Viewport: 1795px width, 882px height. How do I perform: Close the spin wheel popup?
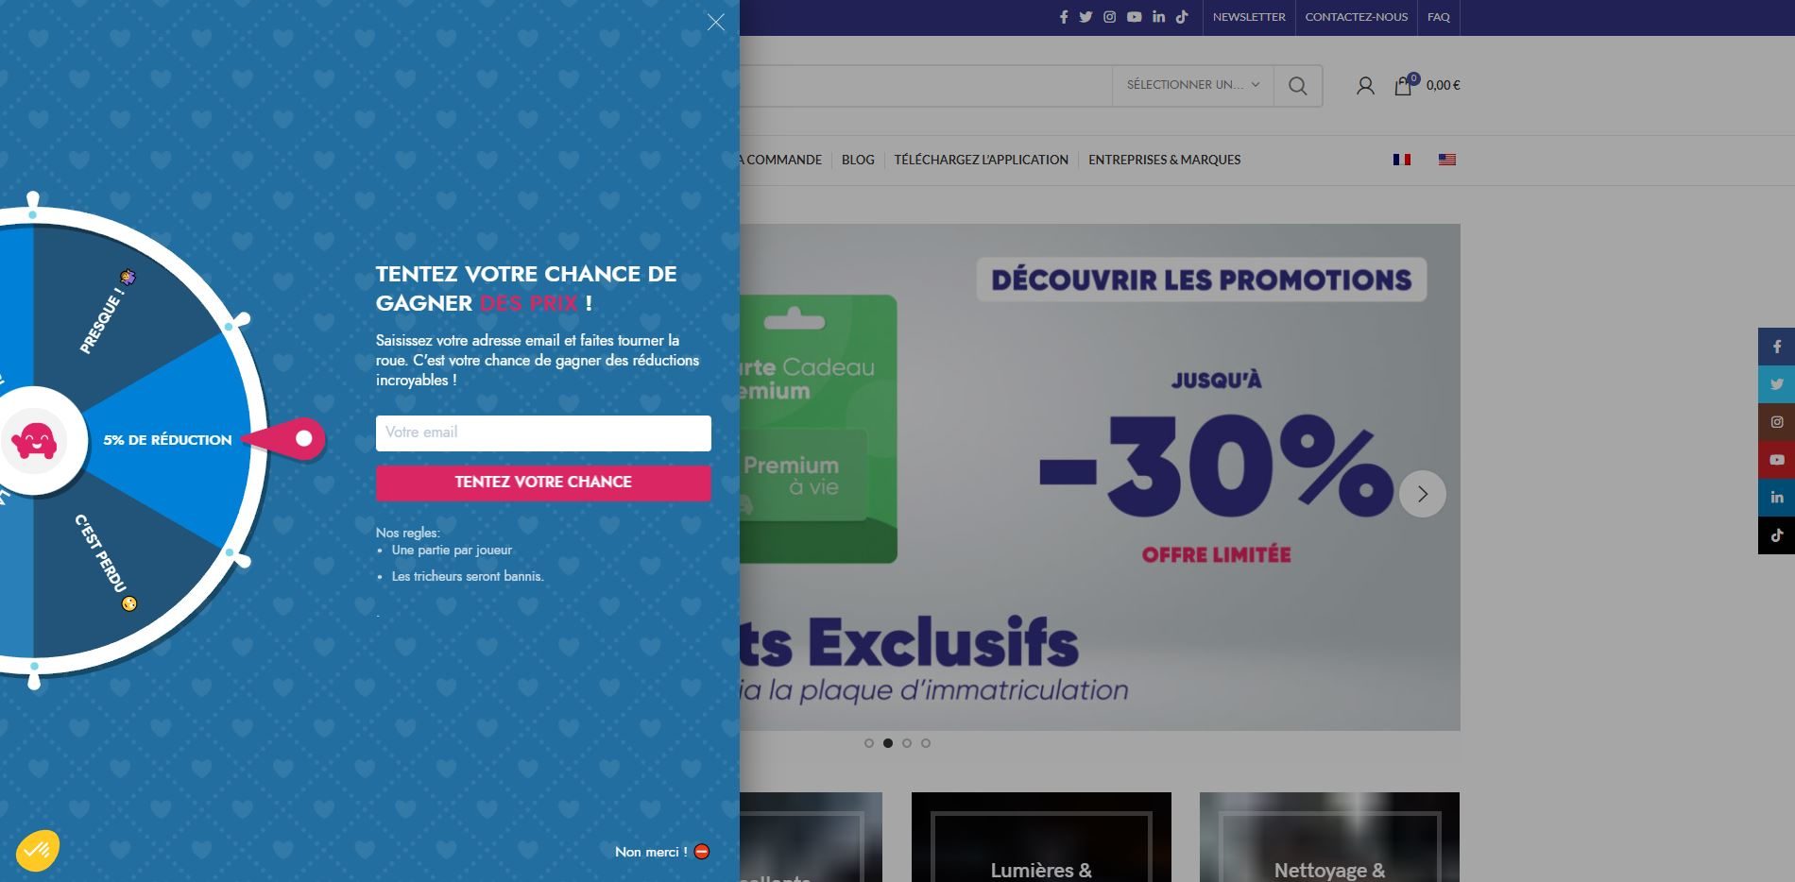(716, 22)
